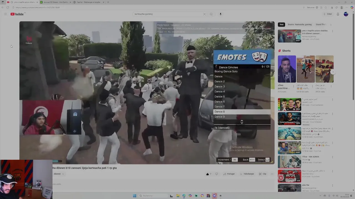
Task: Open the 1:02:43 duration video thumbnail
Action: pyautogui.click(x=289, y=133)
